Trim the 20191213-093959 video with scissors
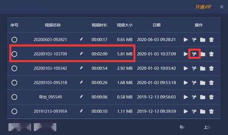 (x=194, y=111)
